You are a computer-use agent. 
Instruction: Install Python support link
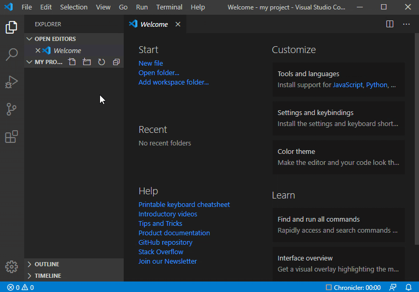tap(376, 85)
